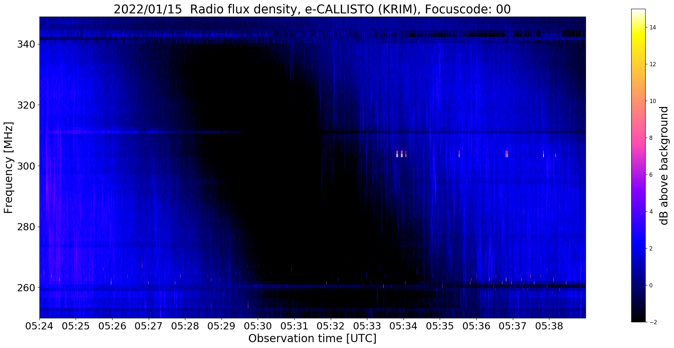Click the 05:26 time tick label

coord(112,326)
